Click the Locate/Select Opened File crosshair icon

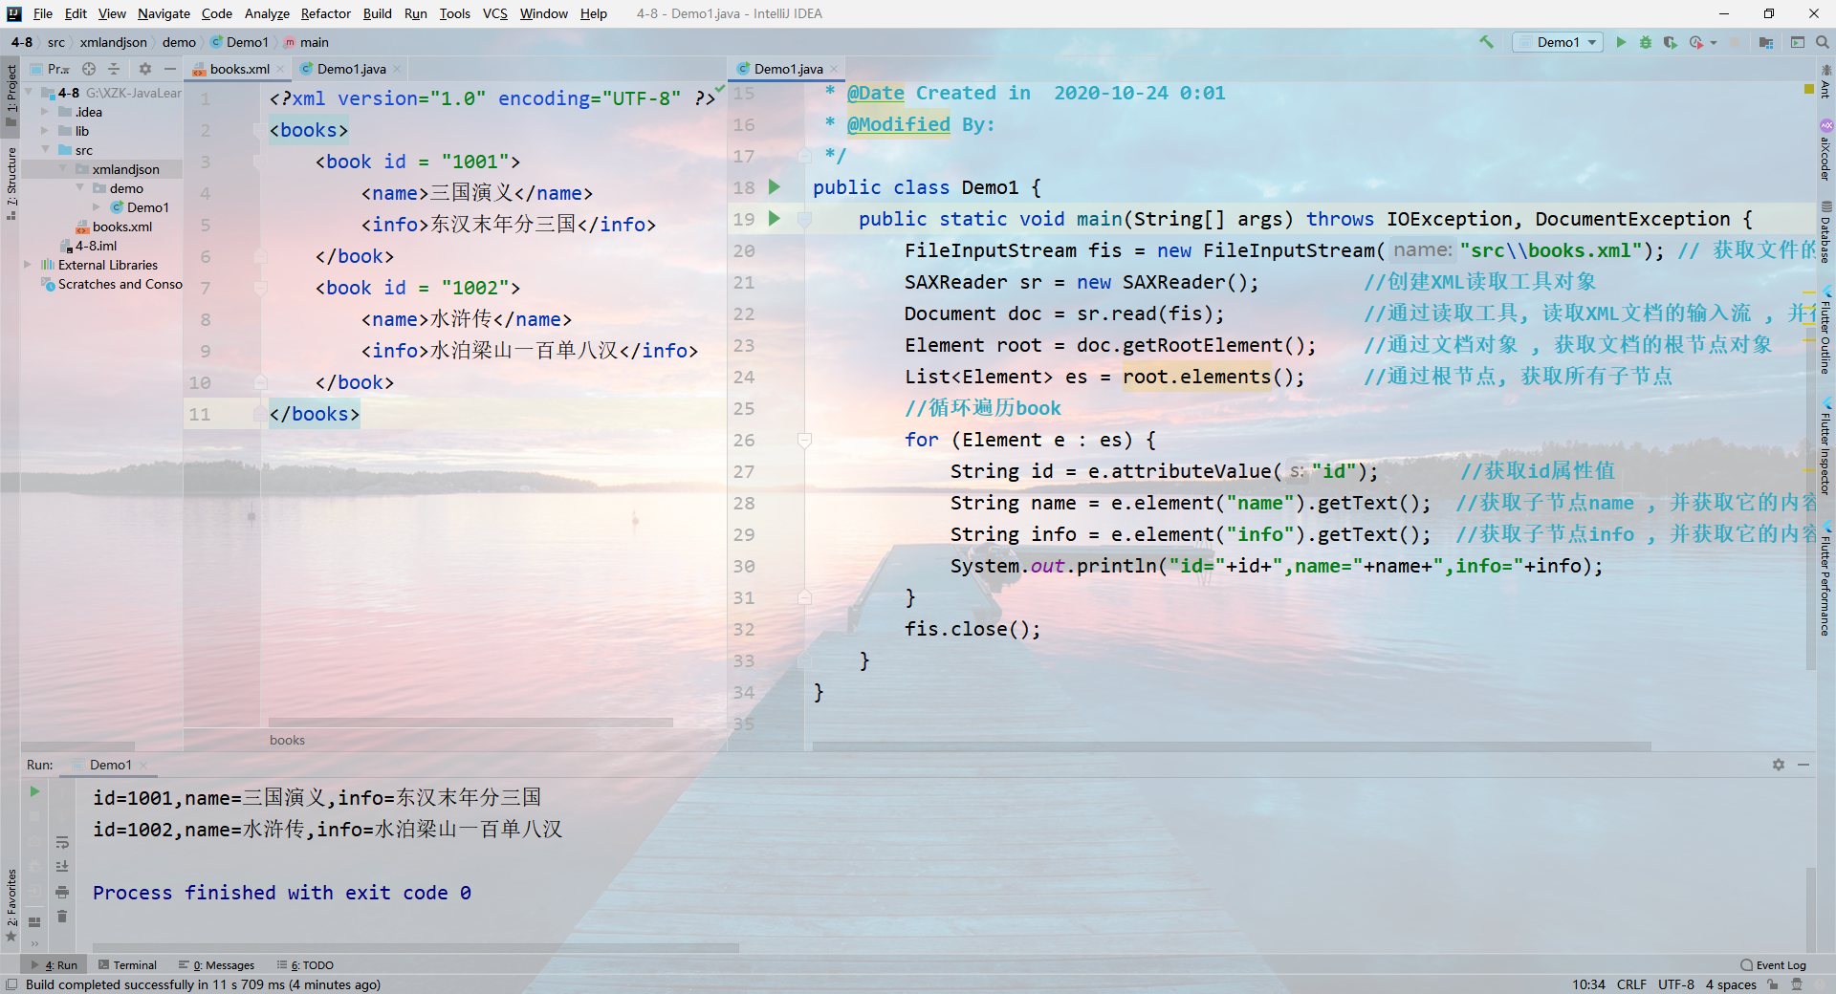click(89, 69)
